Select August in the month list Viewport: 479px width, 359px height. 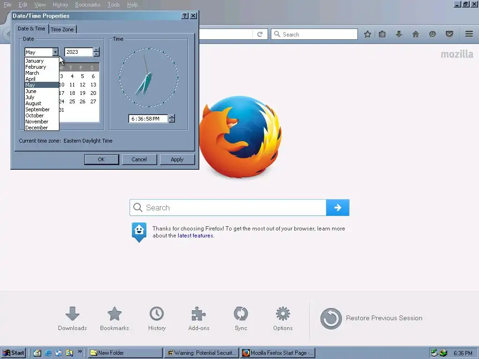pos(42,103)
